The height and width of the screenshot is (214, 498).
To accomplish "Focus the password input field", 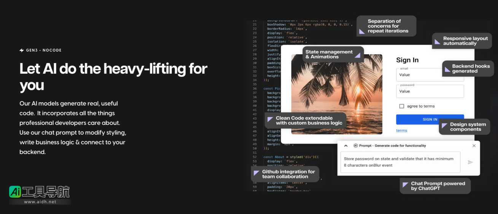I will tap(430, 91).
